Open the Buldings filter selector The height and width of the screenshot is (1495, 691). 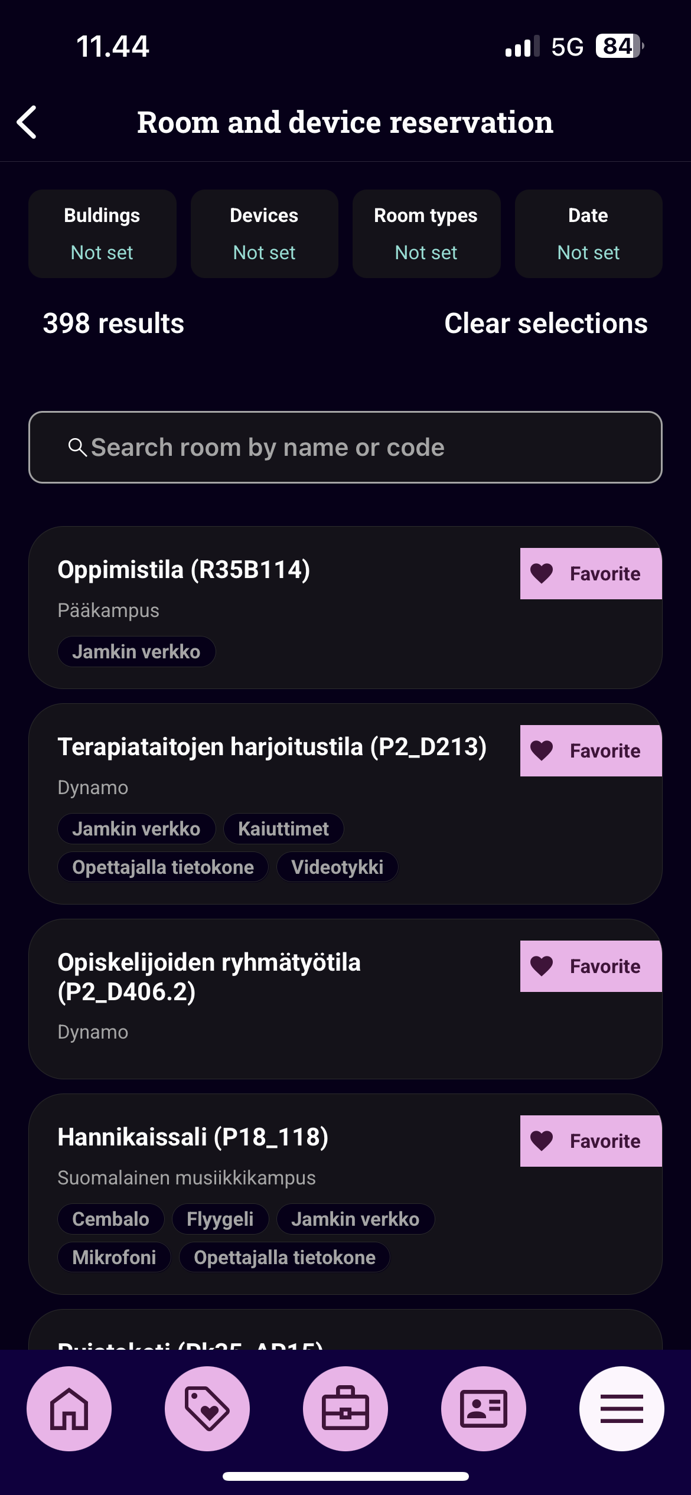pyautogui.click(x=102, y=234)
